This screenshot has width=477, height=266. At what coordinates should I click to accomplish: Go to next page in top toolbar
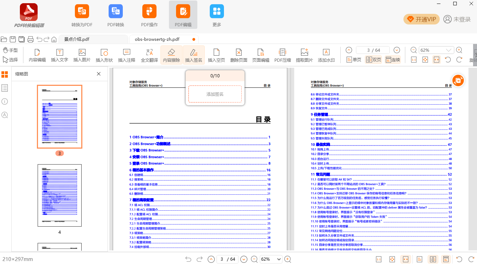click(x=397, y=50)
